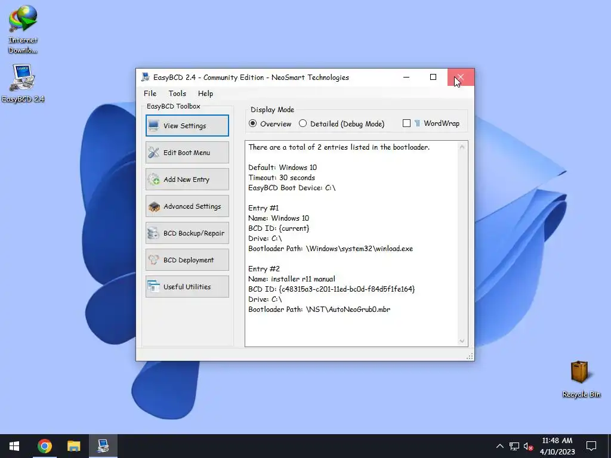Click the wrench icon on Edit Boot Menu
The image size is (611, 458).
153,152
